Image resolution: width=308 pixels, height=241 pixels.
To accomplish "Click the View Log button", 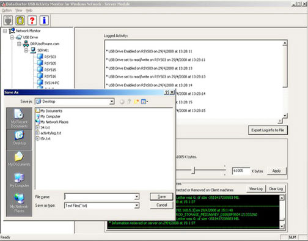I will pos(256,189).
